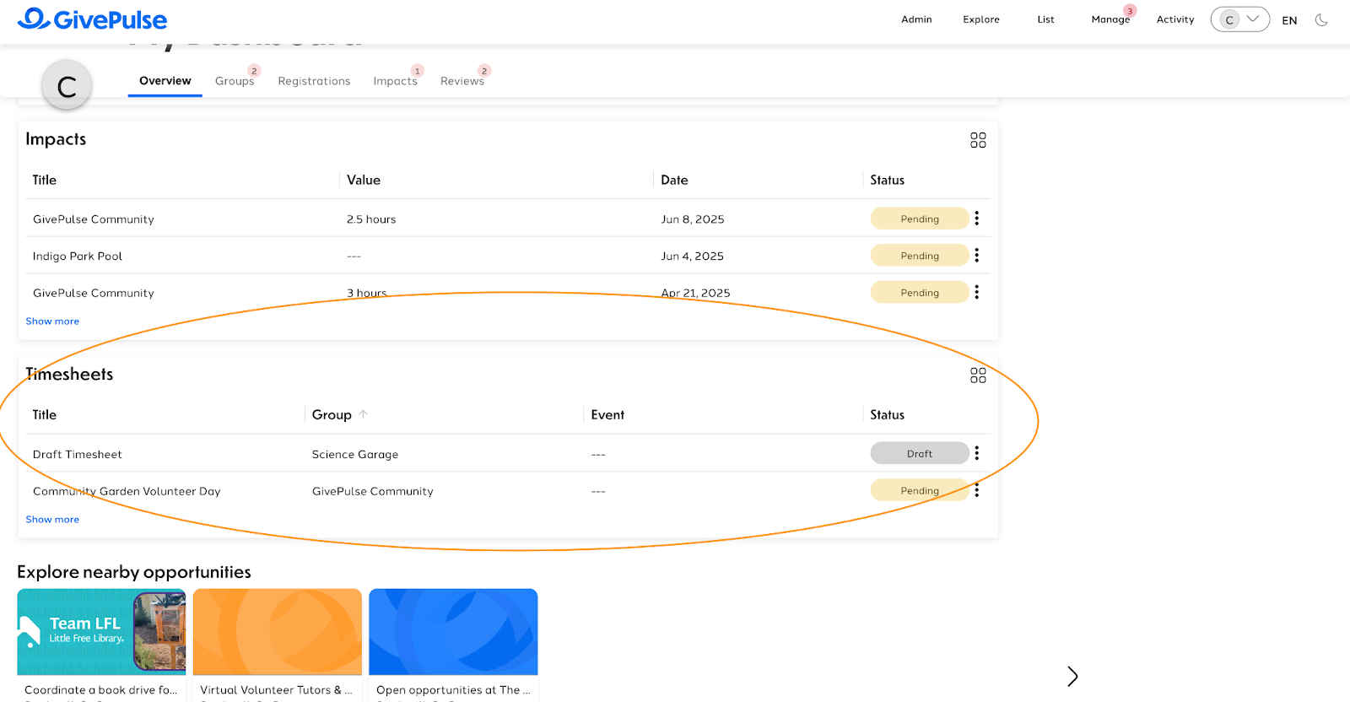Switch to the Groups tab
This screenshot has width=1350, height=702.
coord(235,81)
